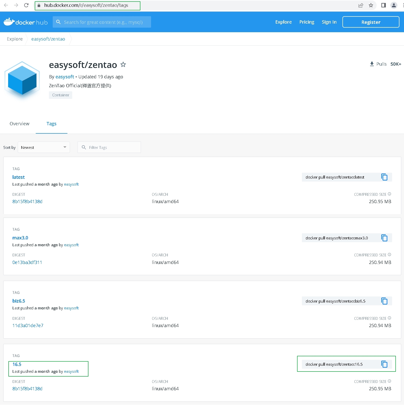
Task: Click the padlock site info icon
Action: click(39, 5)
